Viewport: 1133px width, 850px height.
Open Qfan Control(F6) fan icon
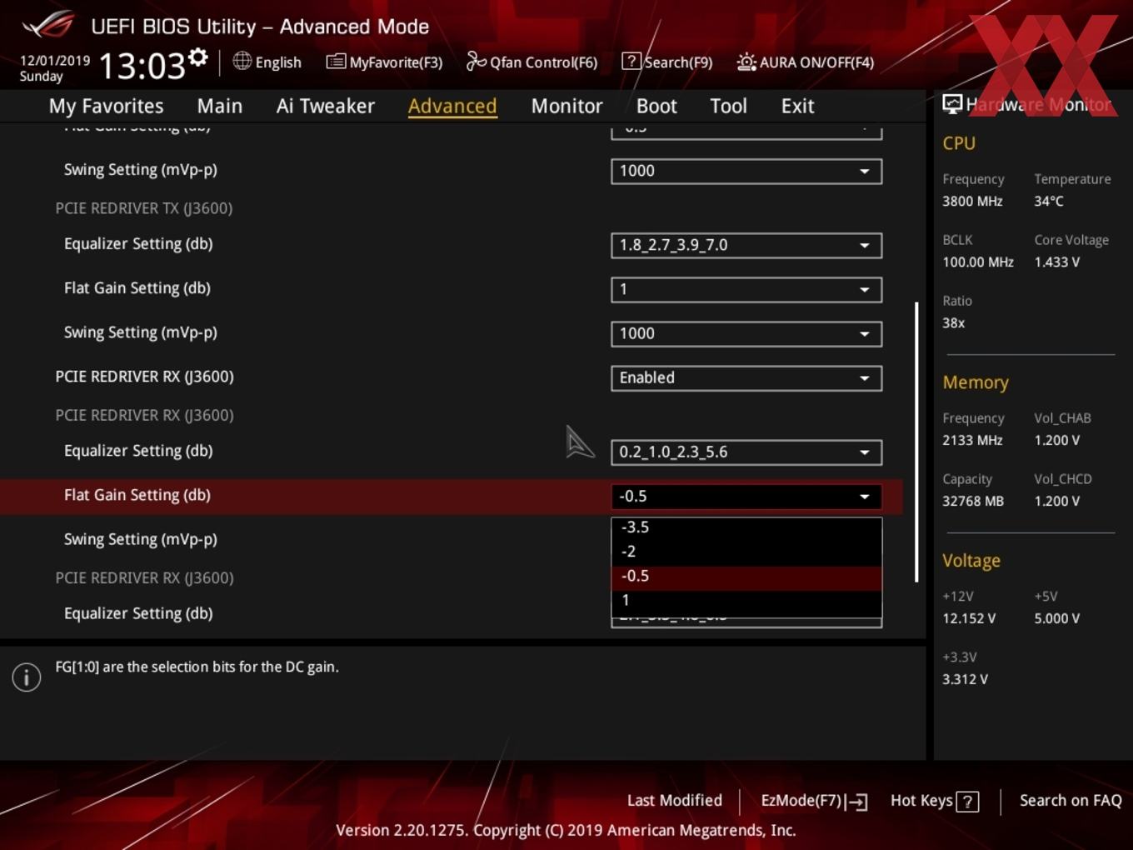coord(476,62)
